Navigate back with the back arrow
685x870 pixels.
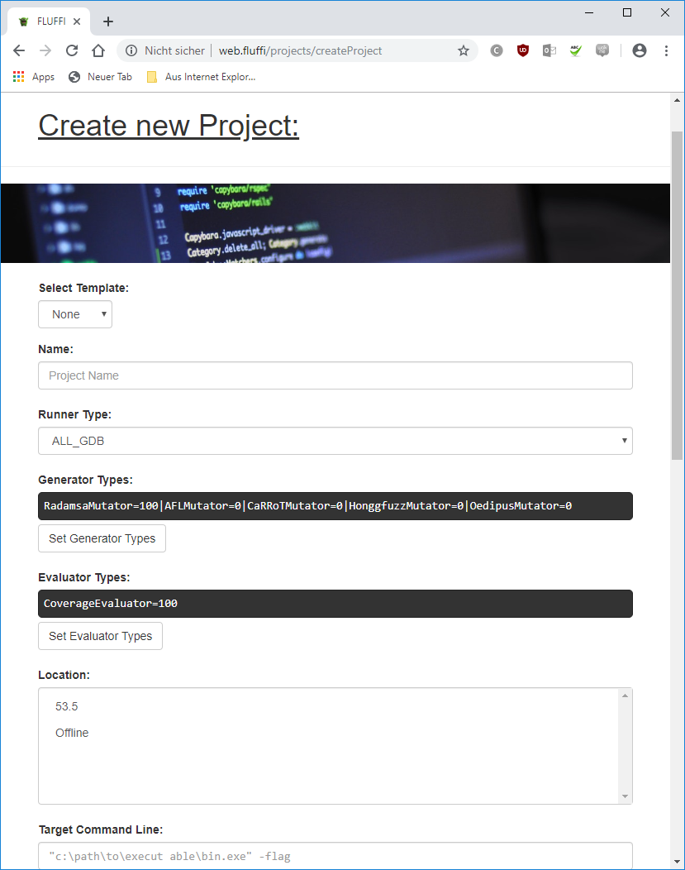(x=19, y=50)
